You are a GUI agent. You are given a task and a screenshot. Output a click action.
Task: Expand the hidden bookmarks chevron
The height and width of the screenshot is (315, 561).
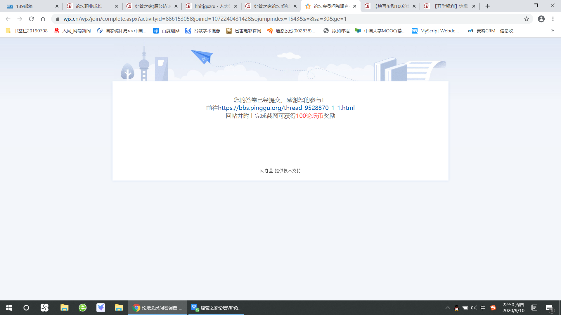click(552, 31)
